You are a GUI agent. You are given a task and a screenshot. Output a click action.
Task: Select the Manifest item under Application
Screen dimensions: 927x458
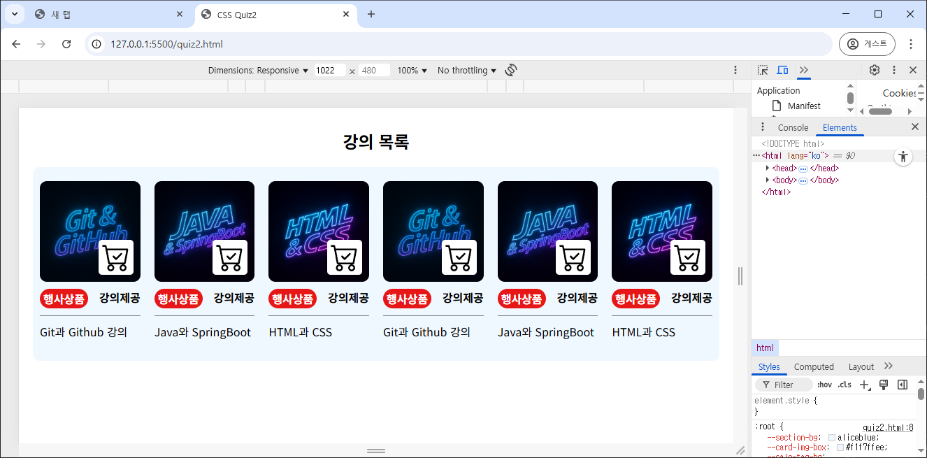804,106
